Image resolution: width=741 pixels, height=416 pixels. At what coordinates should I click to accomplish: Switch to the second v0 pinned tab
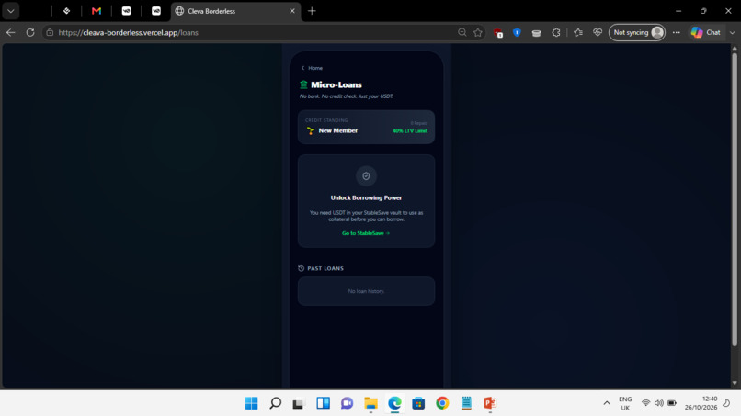156,11
